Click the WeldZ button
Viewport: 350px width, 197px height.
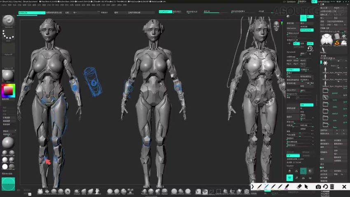coord(303,61)
